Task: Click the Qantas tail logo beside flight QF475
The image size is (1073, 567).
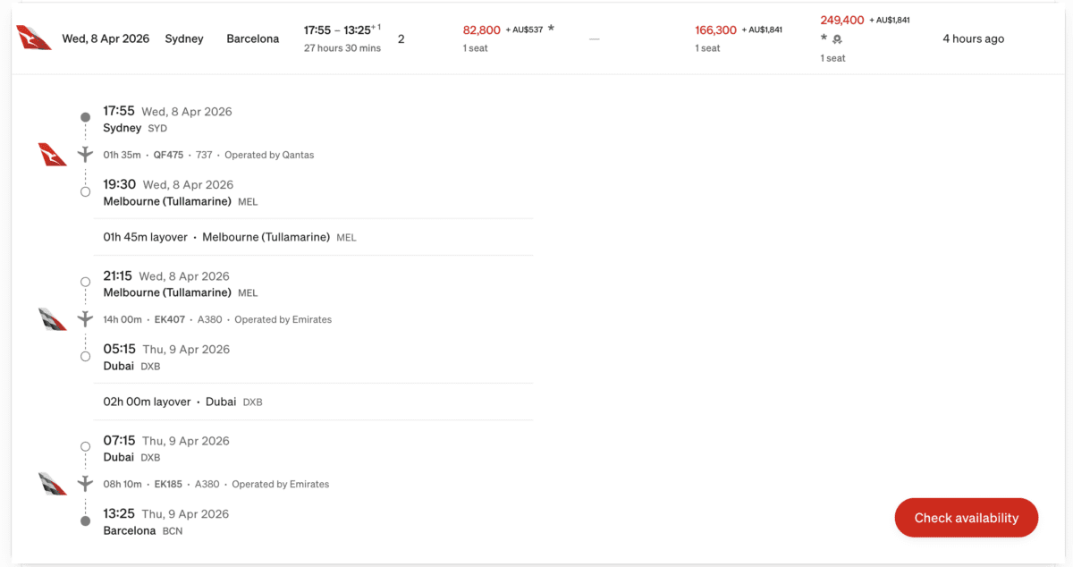Action: 53,155
